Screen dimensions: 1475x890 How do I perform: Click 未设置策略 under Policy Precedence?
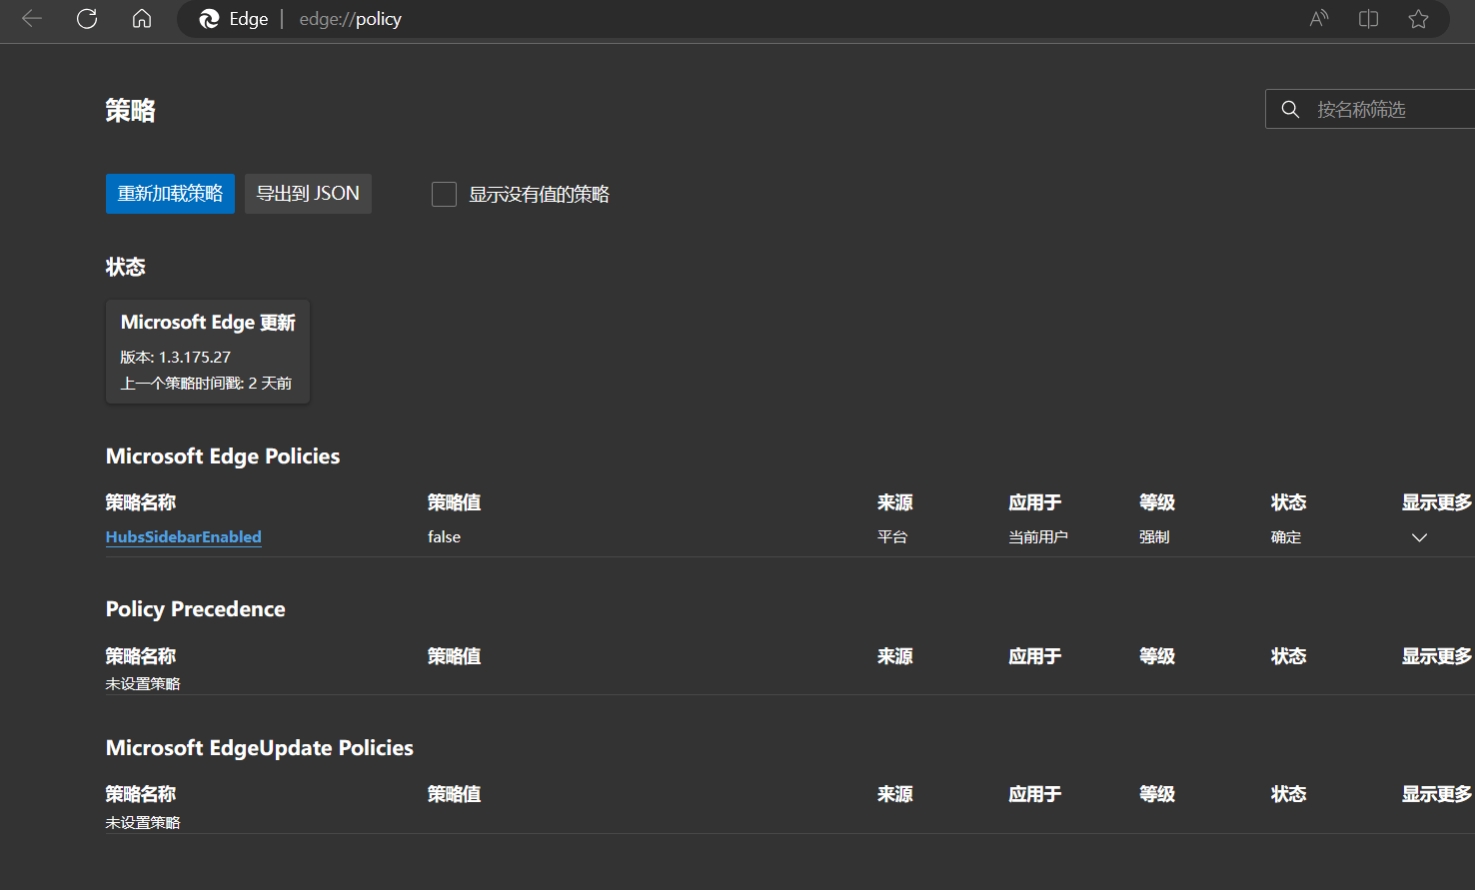point(143,684)
